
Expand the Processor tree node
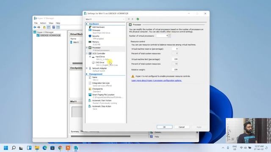87,48
